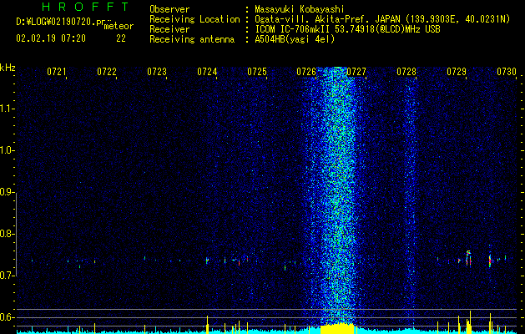Click the 0730 time marker
Image resolution: width=525 pixels, height=334 pixels.
pyautogui.click(x=507, y=71)
